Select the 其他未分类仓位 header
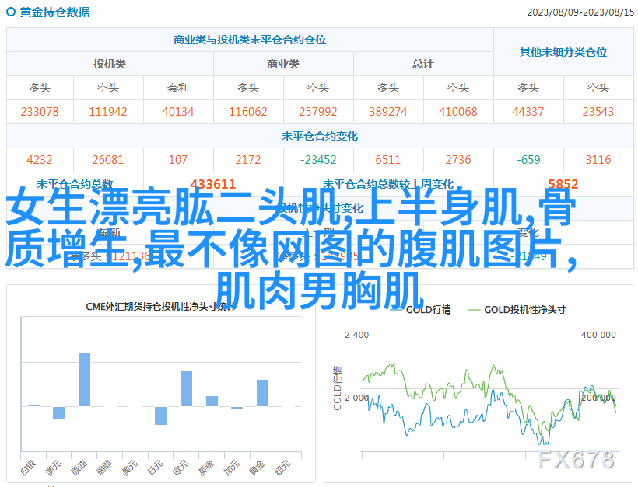This screenshot has width=638, height=487. (563, 52)
